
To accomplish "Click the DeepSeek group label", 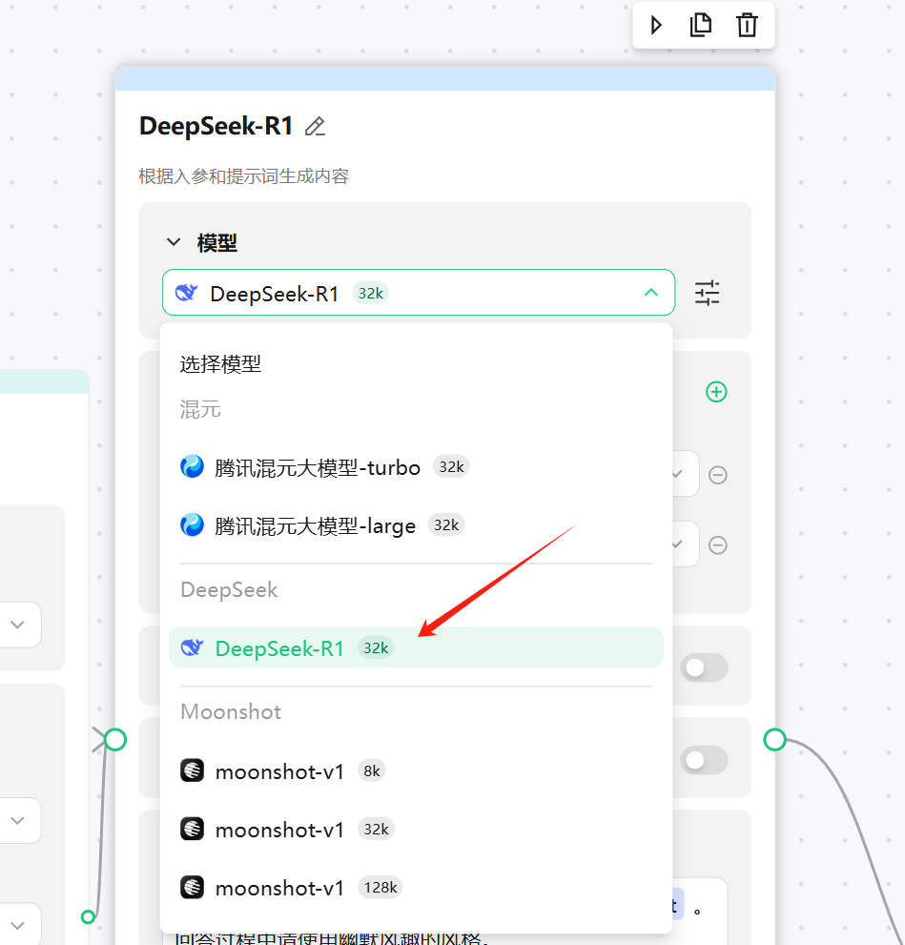I will coord(229,589).
